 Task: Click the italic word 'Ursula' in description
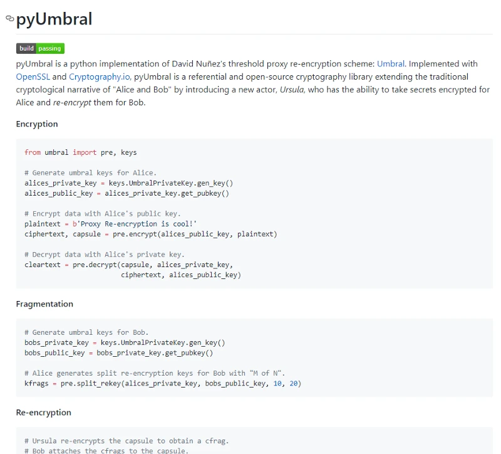click(x=292, y=90)
